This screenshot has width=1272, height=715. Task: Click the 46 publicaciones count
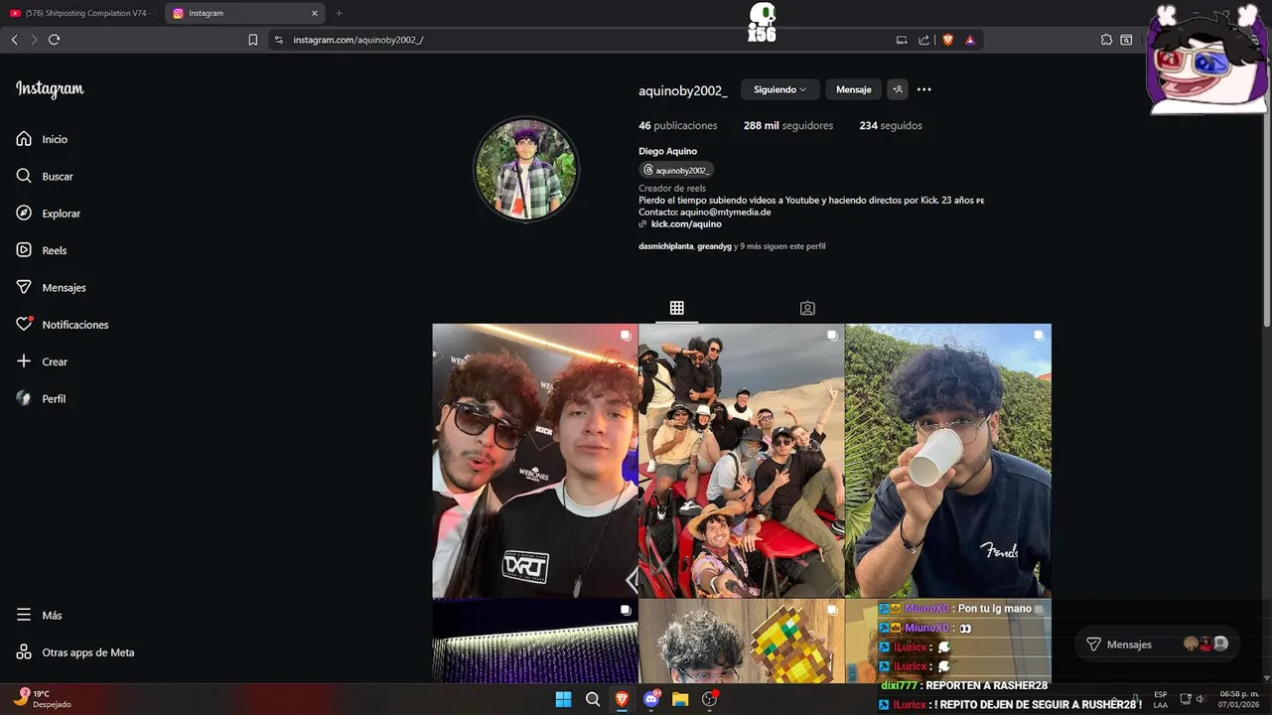(677, 125)
